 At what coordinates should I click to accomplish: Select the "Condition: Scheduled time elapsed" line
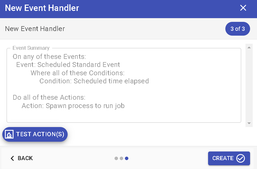coord(94,81)
